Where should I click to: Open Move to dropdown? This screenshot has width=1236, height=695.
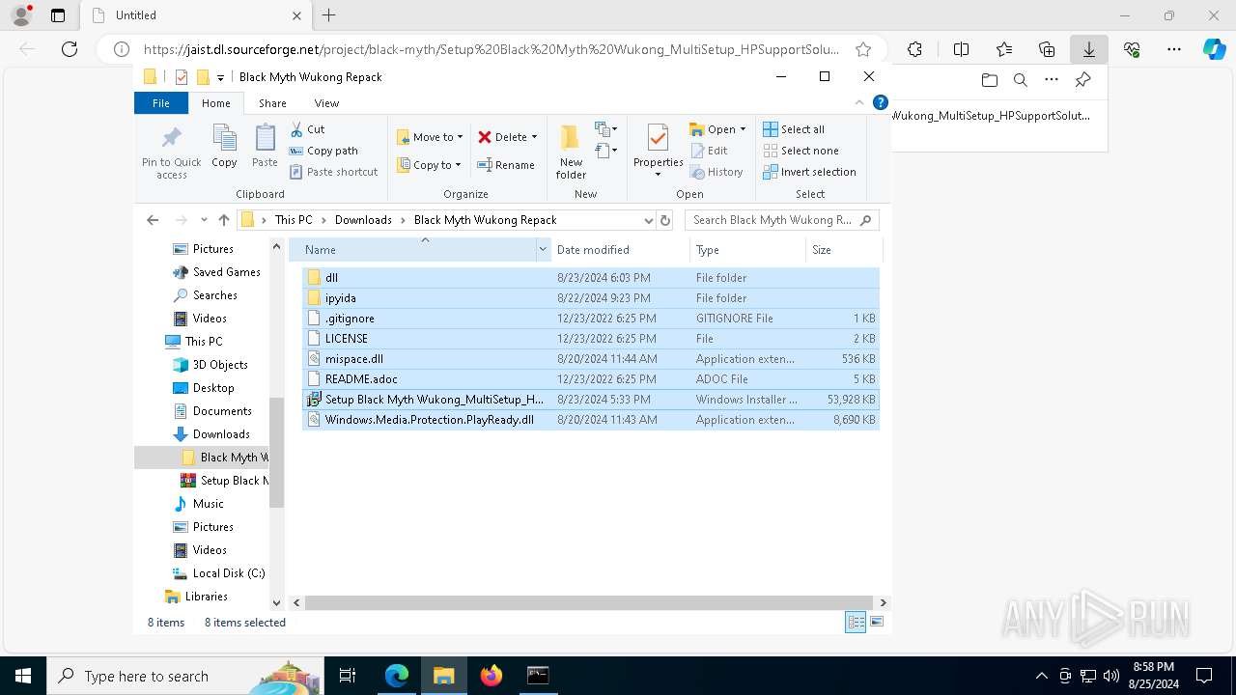coord(431,137)
